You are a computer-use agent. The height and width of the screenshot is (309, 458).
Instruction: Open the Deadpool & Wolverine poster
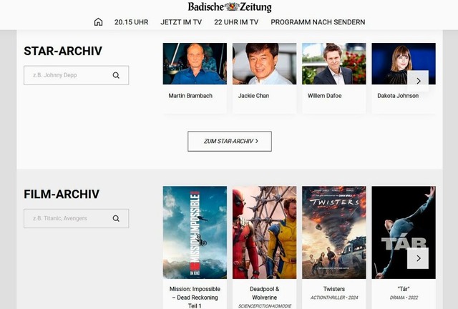point(264,232)
